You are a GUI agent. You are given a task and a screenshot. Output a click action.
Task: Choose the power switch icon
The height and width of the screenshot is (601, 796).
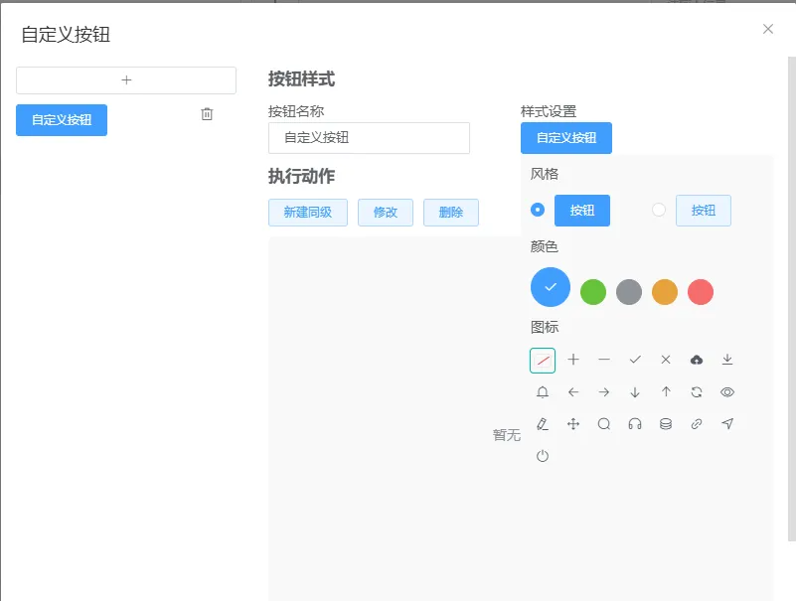coord(543,456)
